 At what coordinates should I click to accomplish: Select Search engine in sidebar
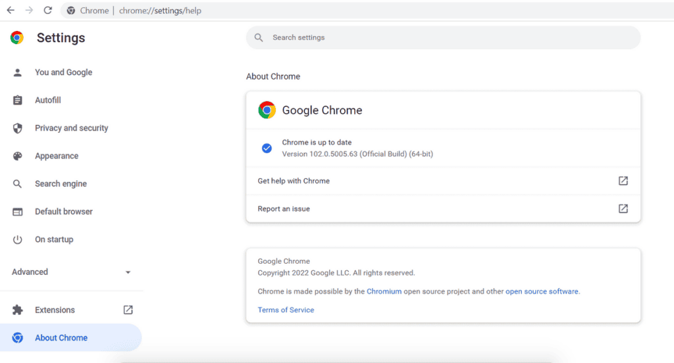(61, 184)
